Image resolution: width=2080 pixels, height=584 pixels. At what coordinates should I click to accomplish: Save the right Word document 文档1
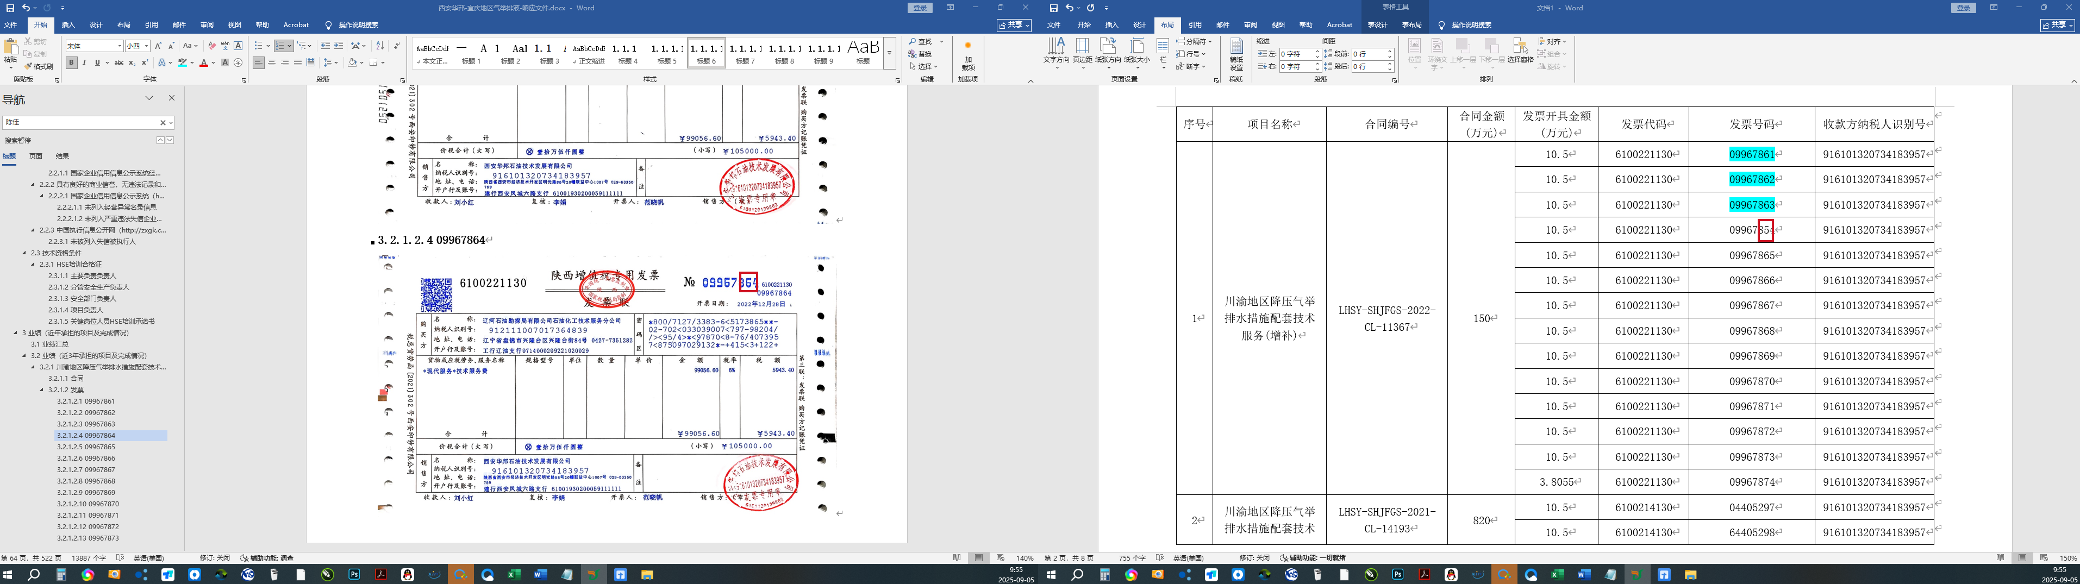(x=1054, y=8)
